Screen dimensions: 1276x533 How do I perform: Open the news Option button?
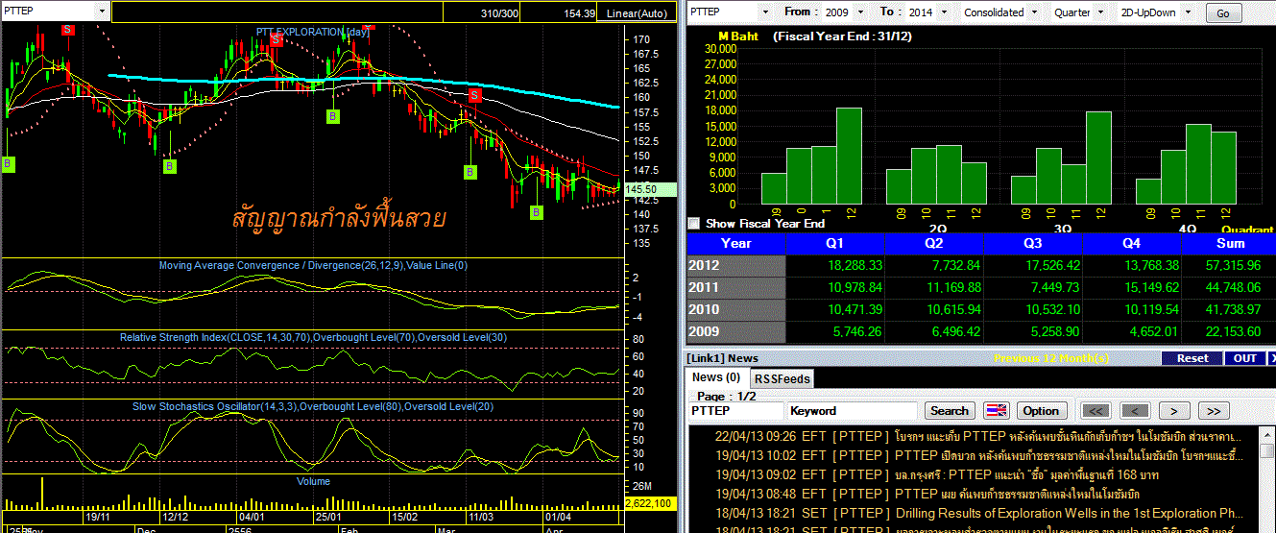tap(1041, 410)
